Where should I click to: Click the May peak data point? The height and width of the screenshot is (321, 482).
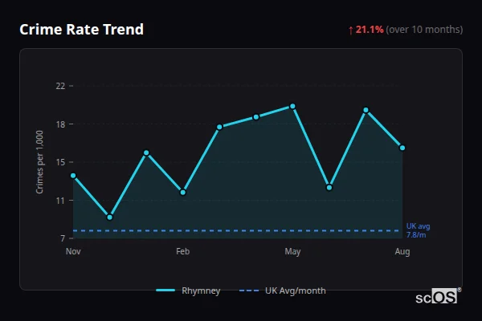click(292, 106)
